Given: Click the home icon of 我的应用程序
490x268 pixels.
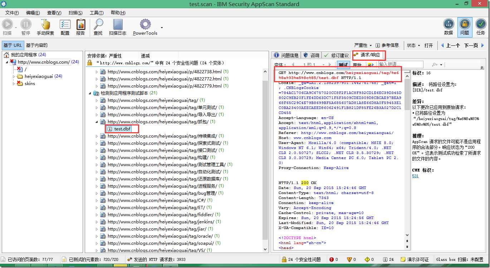Looking at the screenshot, I should tap(6, 55).
